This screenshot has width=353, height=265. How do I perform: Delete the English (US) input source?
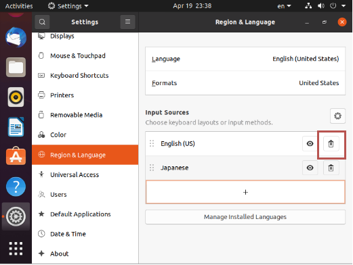coord(331,143)
